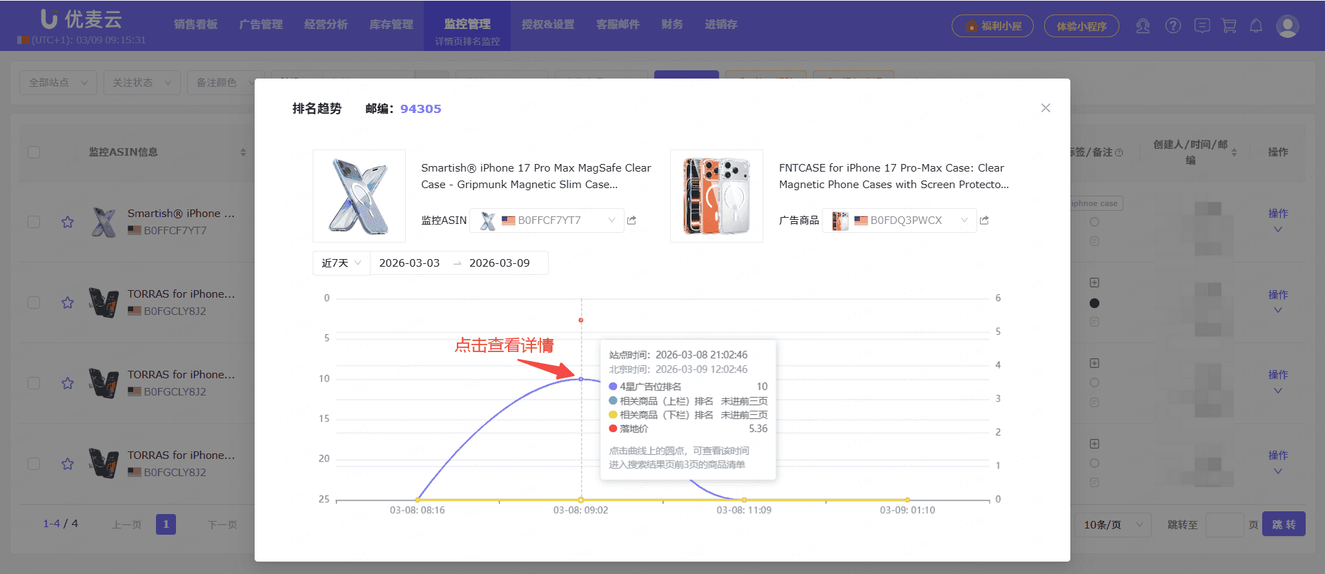The height and width of the screenshot is (574, 1325).
Task: Switch to the 广告管理 menu
Action: (x=261, y=25)
